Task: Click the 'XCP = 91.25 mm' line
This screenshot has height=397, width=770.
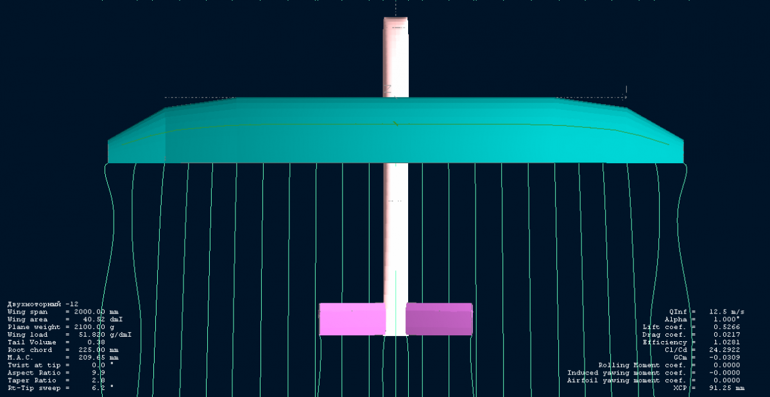Action: pyautogui.click(x=710, y=389)
